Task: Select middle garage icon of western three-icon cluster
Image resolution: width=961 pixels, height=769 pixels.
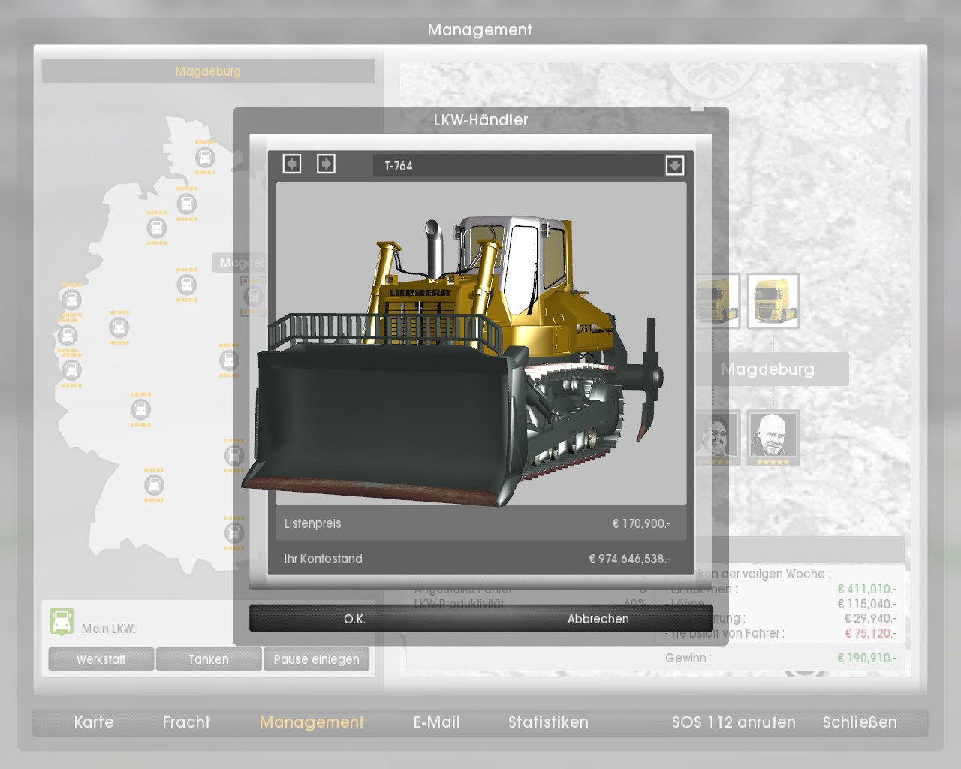Action: (x=68, y=335)
